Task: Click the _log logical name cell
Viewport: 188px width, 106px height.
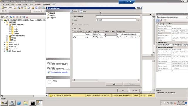Action: point(78,37)
